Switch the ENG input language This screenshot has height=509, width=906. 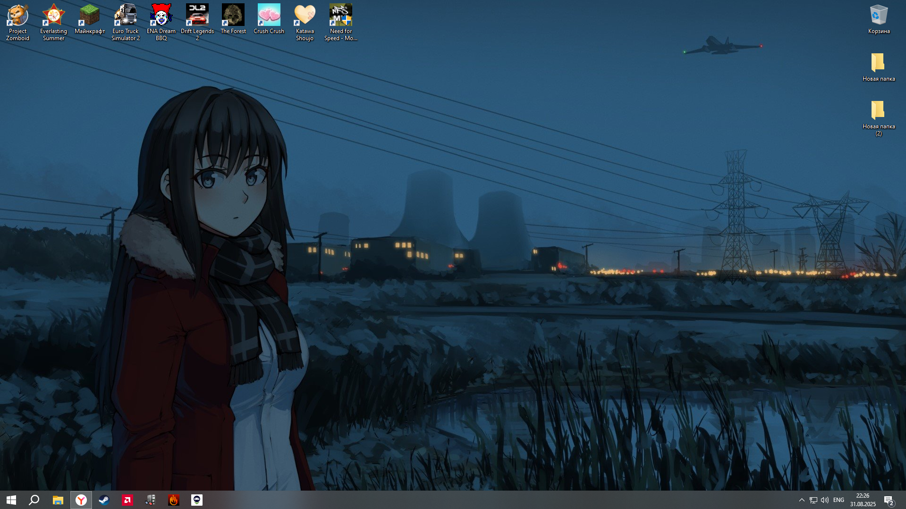[838, 500]
